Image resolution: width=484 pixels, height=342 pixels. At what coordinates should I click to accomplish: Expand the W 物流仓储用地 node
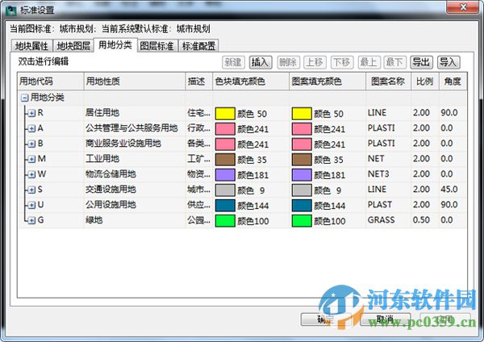pos(31,175)
